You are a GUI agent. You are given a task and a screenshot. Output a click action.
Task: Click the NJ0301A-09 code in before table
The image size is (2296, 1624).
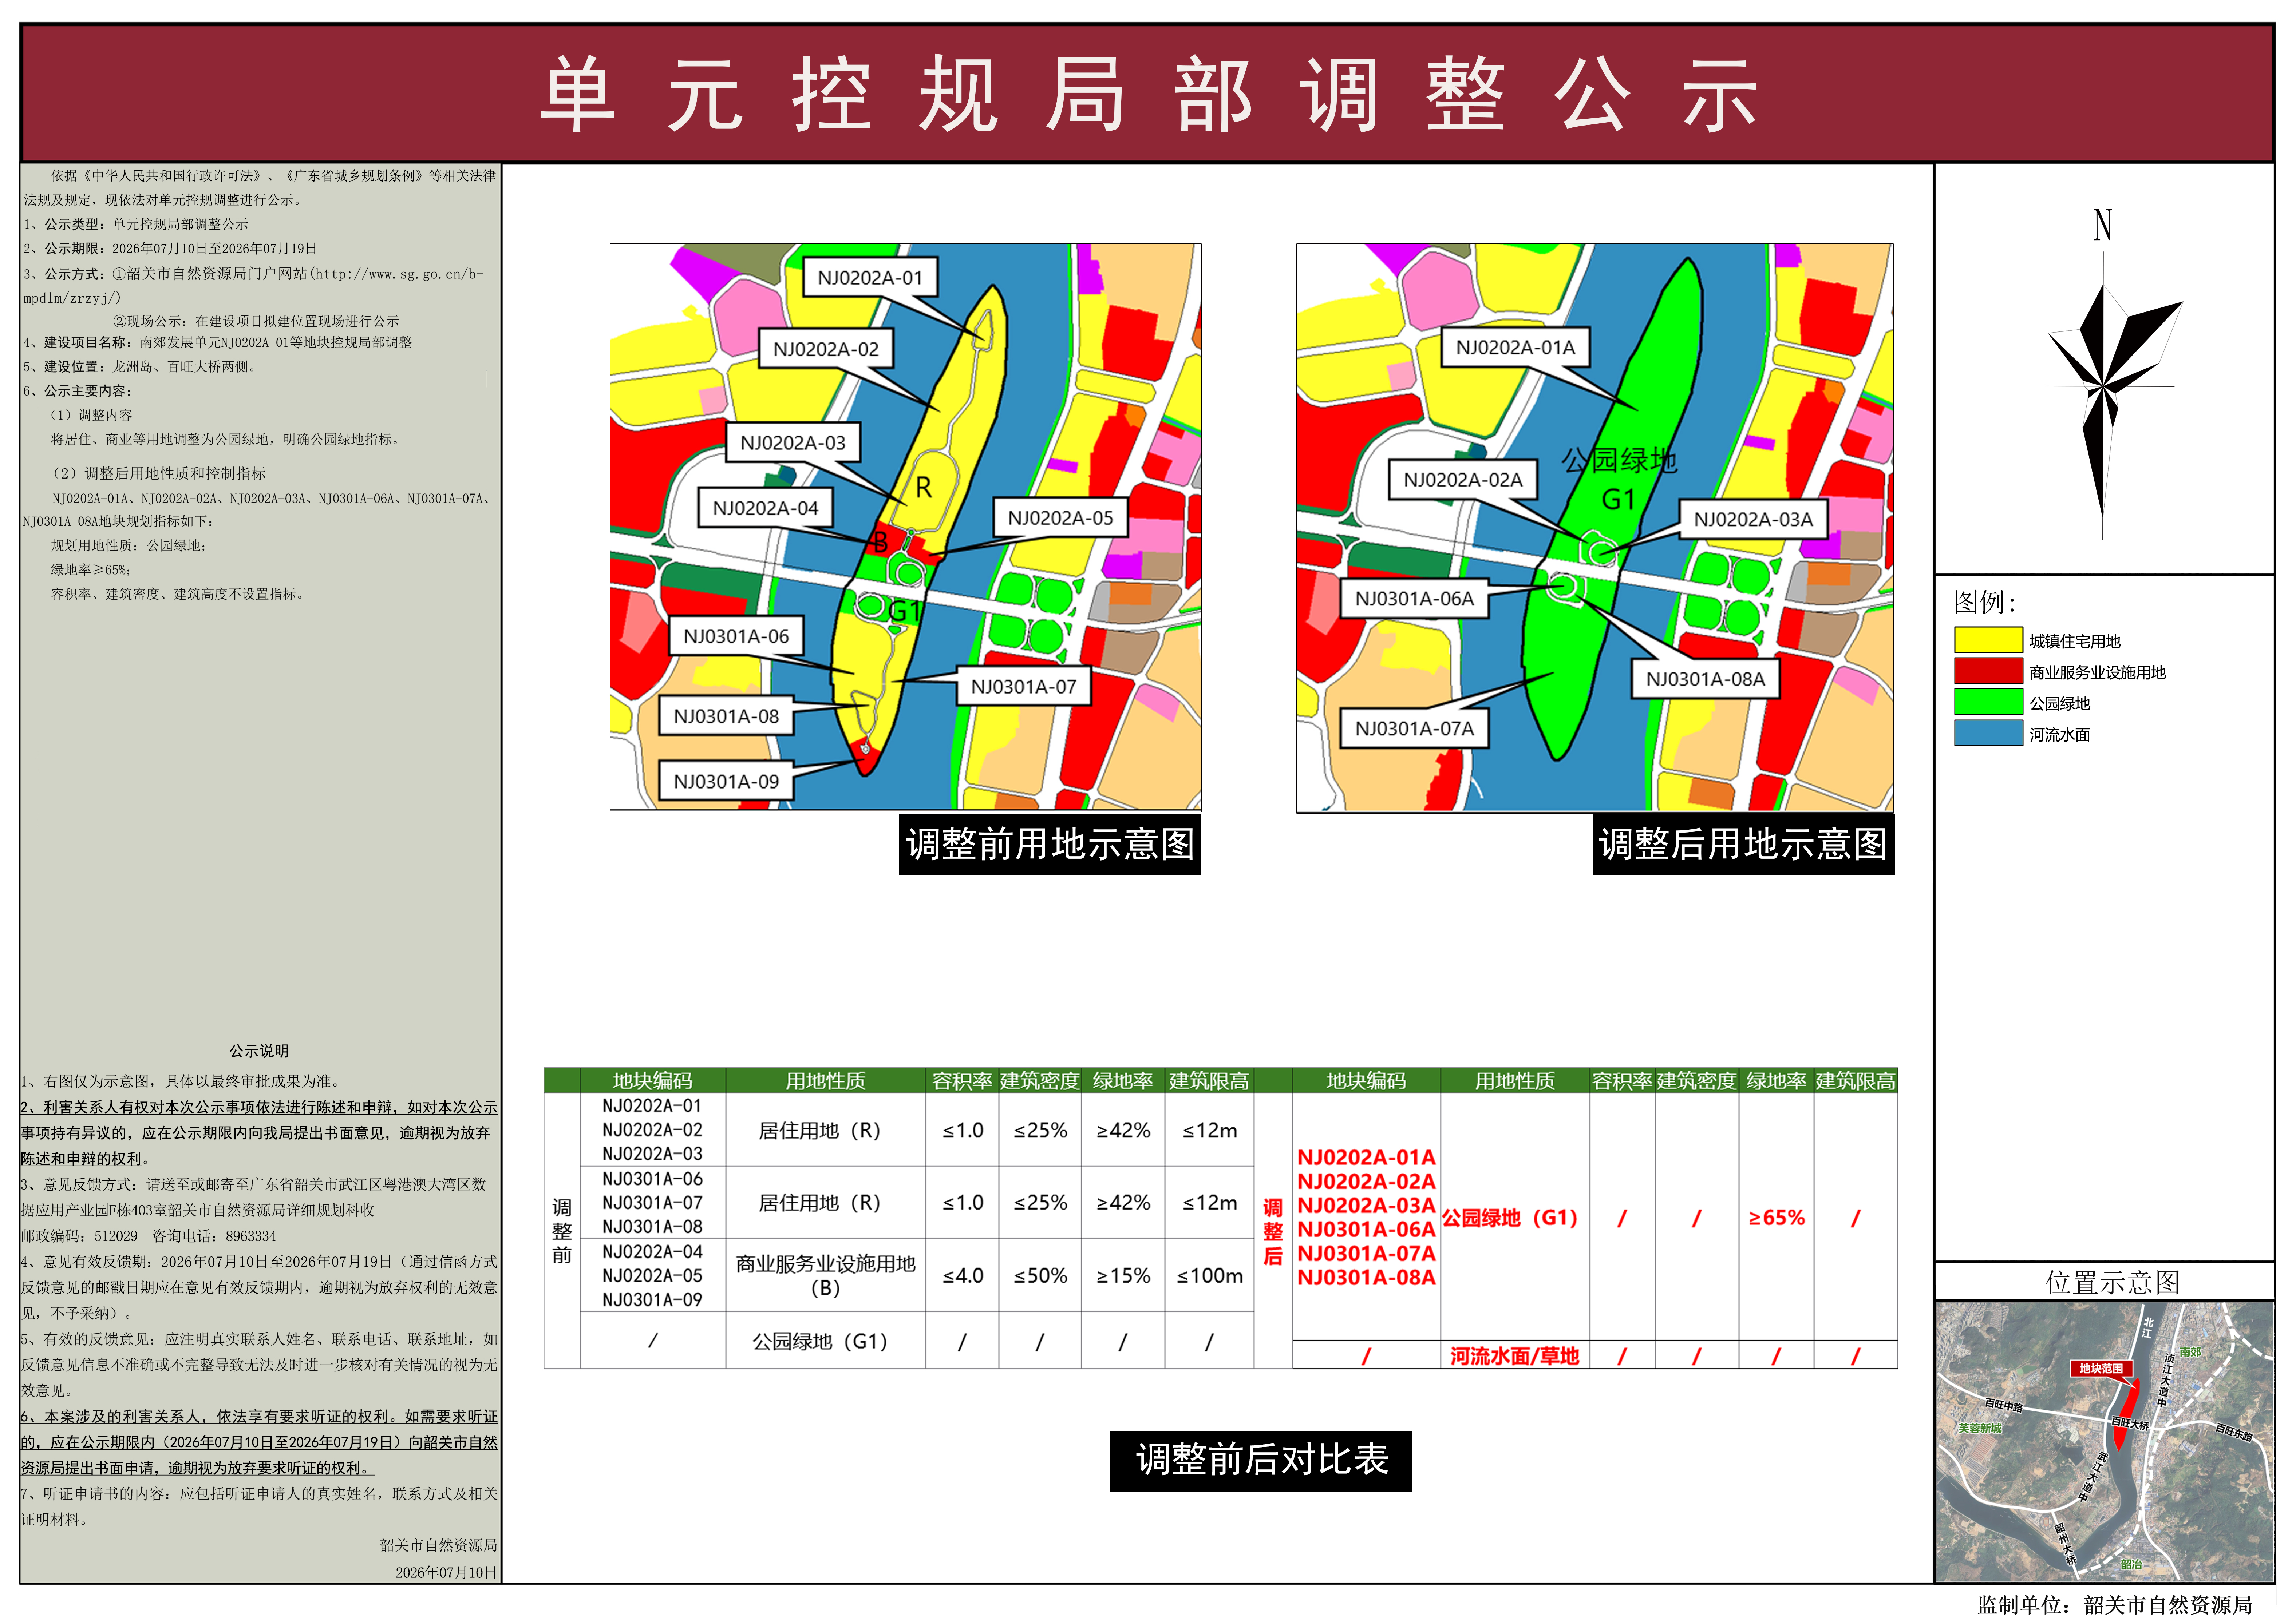(x=652, y=1300)
